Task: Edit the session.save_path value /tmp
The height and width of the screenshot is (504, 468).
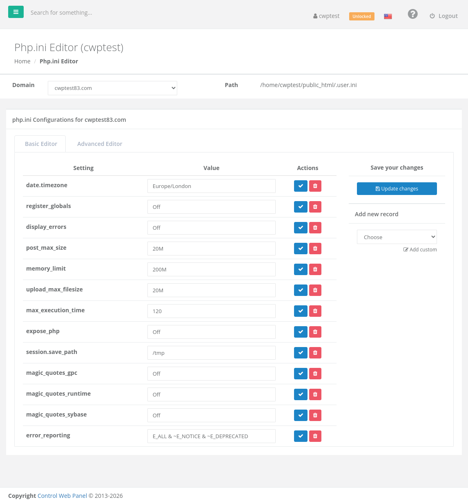Action: point(212,353)
